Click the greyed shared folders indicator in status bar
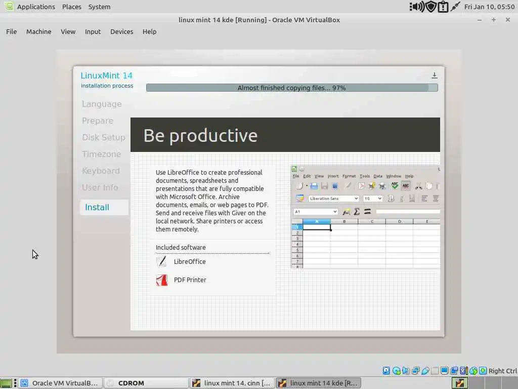This screenshot has height=389, width=518. pyautogui.click(x=435, y=370)
